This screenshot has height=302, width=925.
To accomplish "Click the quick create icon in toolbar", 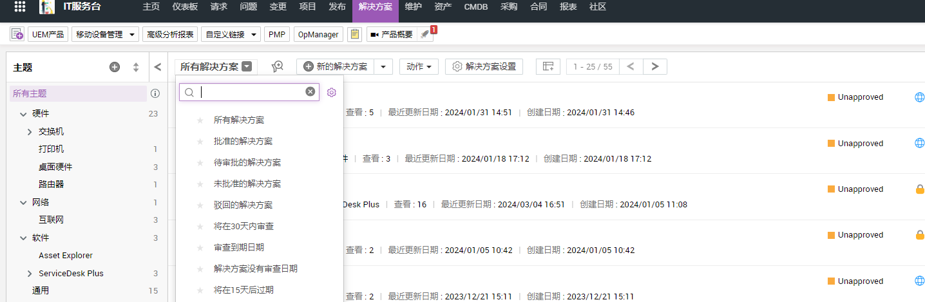I will (x=17, y=35).
